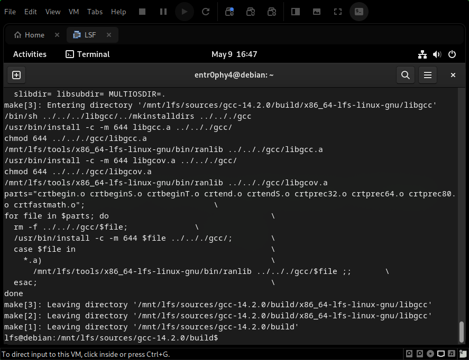Click the VM power off stop icon
The width and height of the screenshot is (469, 360).
click(142, 12)
